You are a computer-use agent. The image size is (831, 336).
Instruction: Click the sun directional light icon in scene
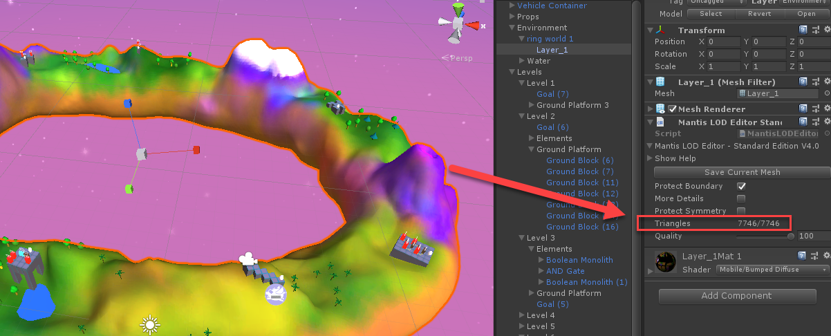tap(149, 324)
